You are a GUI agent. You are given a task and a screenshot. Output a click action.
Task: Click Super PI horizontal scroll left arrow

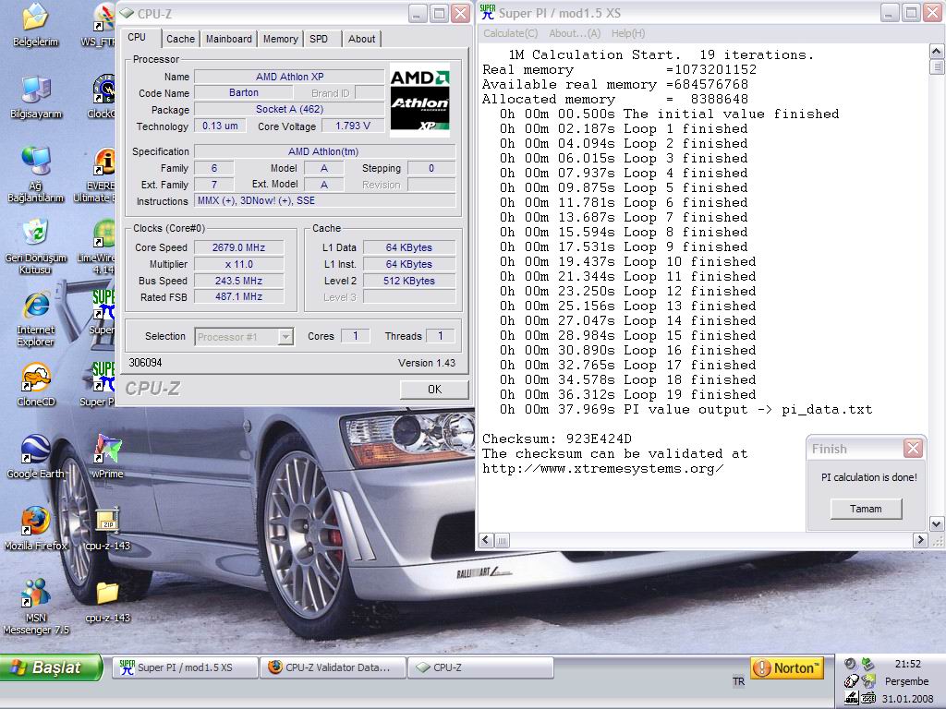coord(486,540)
